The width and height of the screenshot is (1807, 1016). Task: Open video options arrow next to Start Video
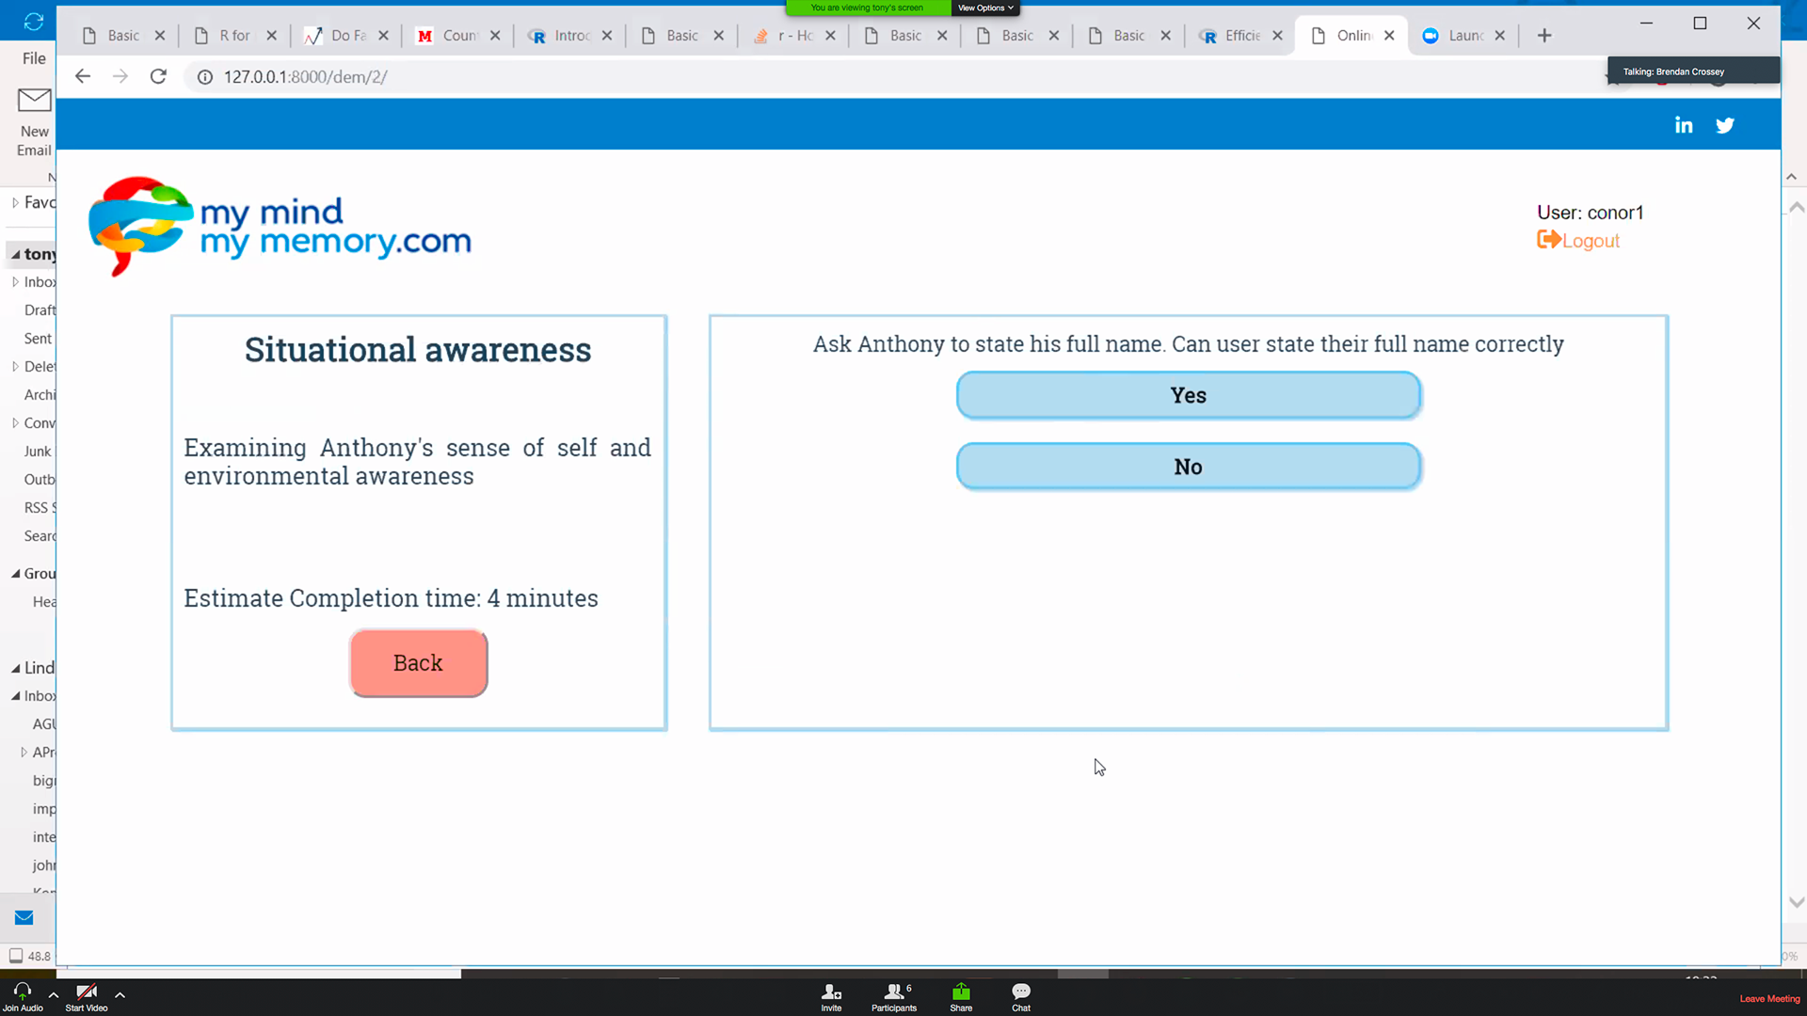point(120,994)
